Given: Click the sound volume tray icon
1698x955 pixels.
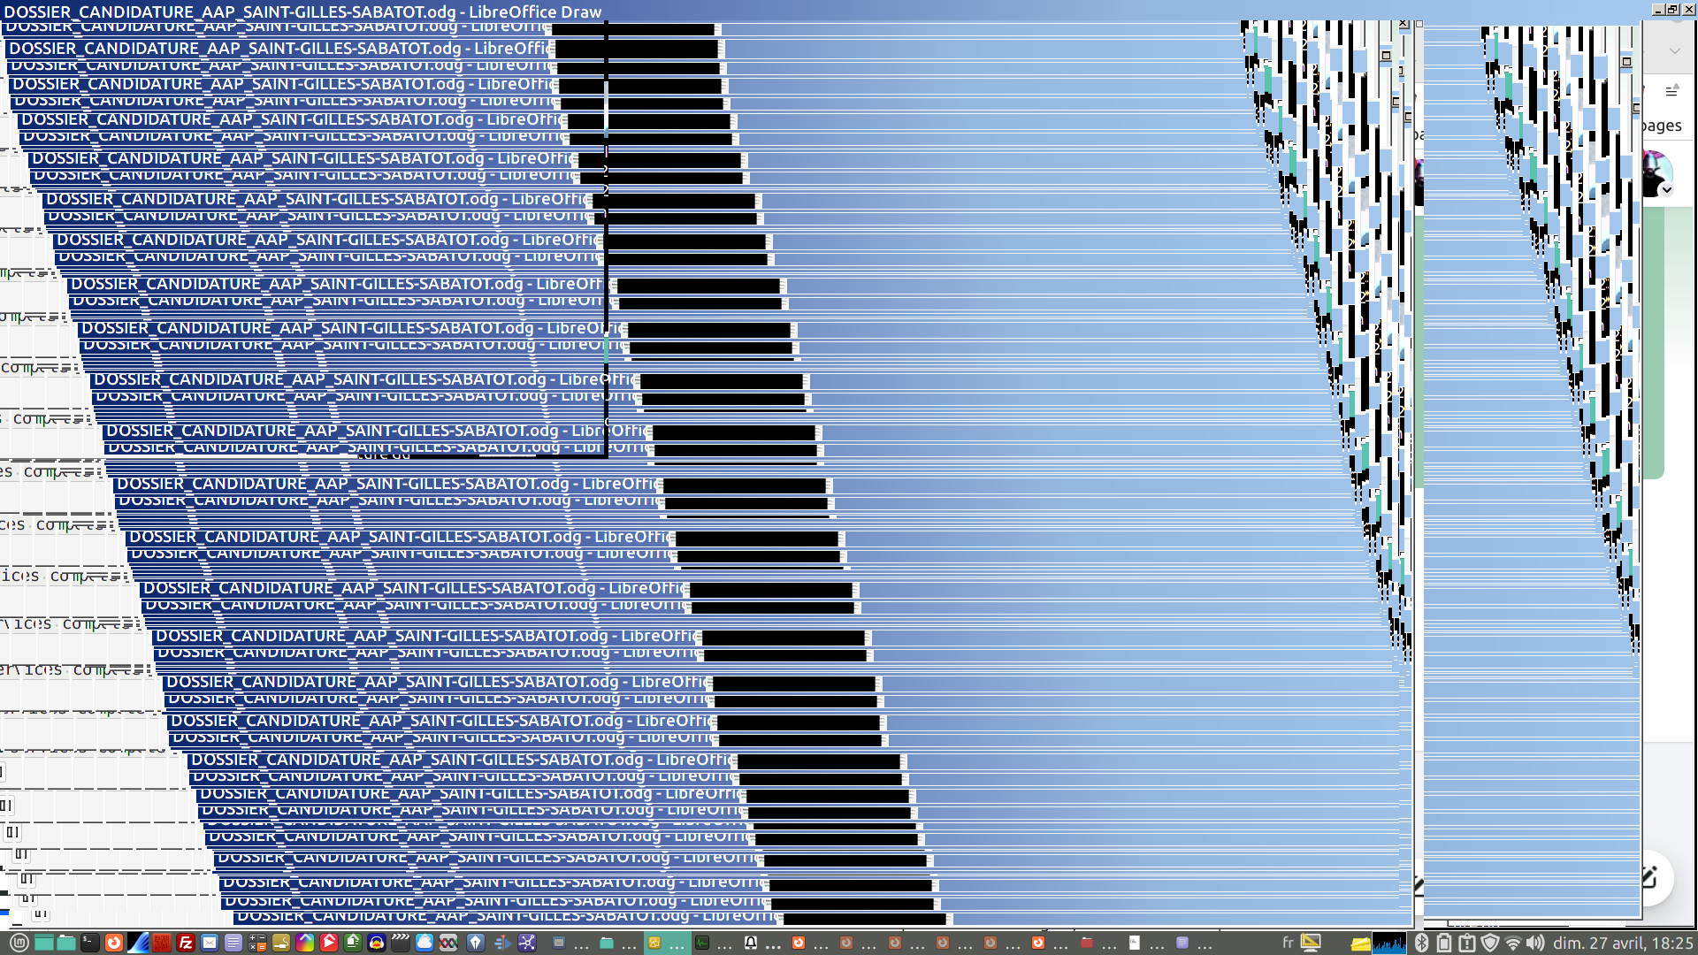Looking at the screenshot, I should 1535,943.
